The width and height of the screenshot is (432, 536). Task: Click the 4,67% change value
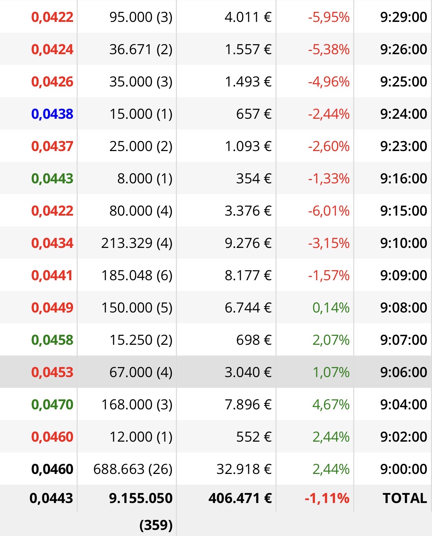(331, 405)
